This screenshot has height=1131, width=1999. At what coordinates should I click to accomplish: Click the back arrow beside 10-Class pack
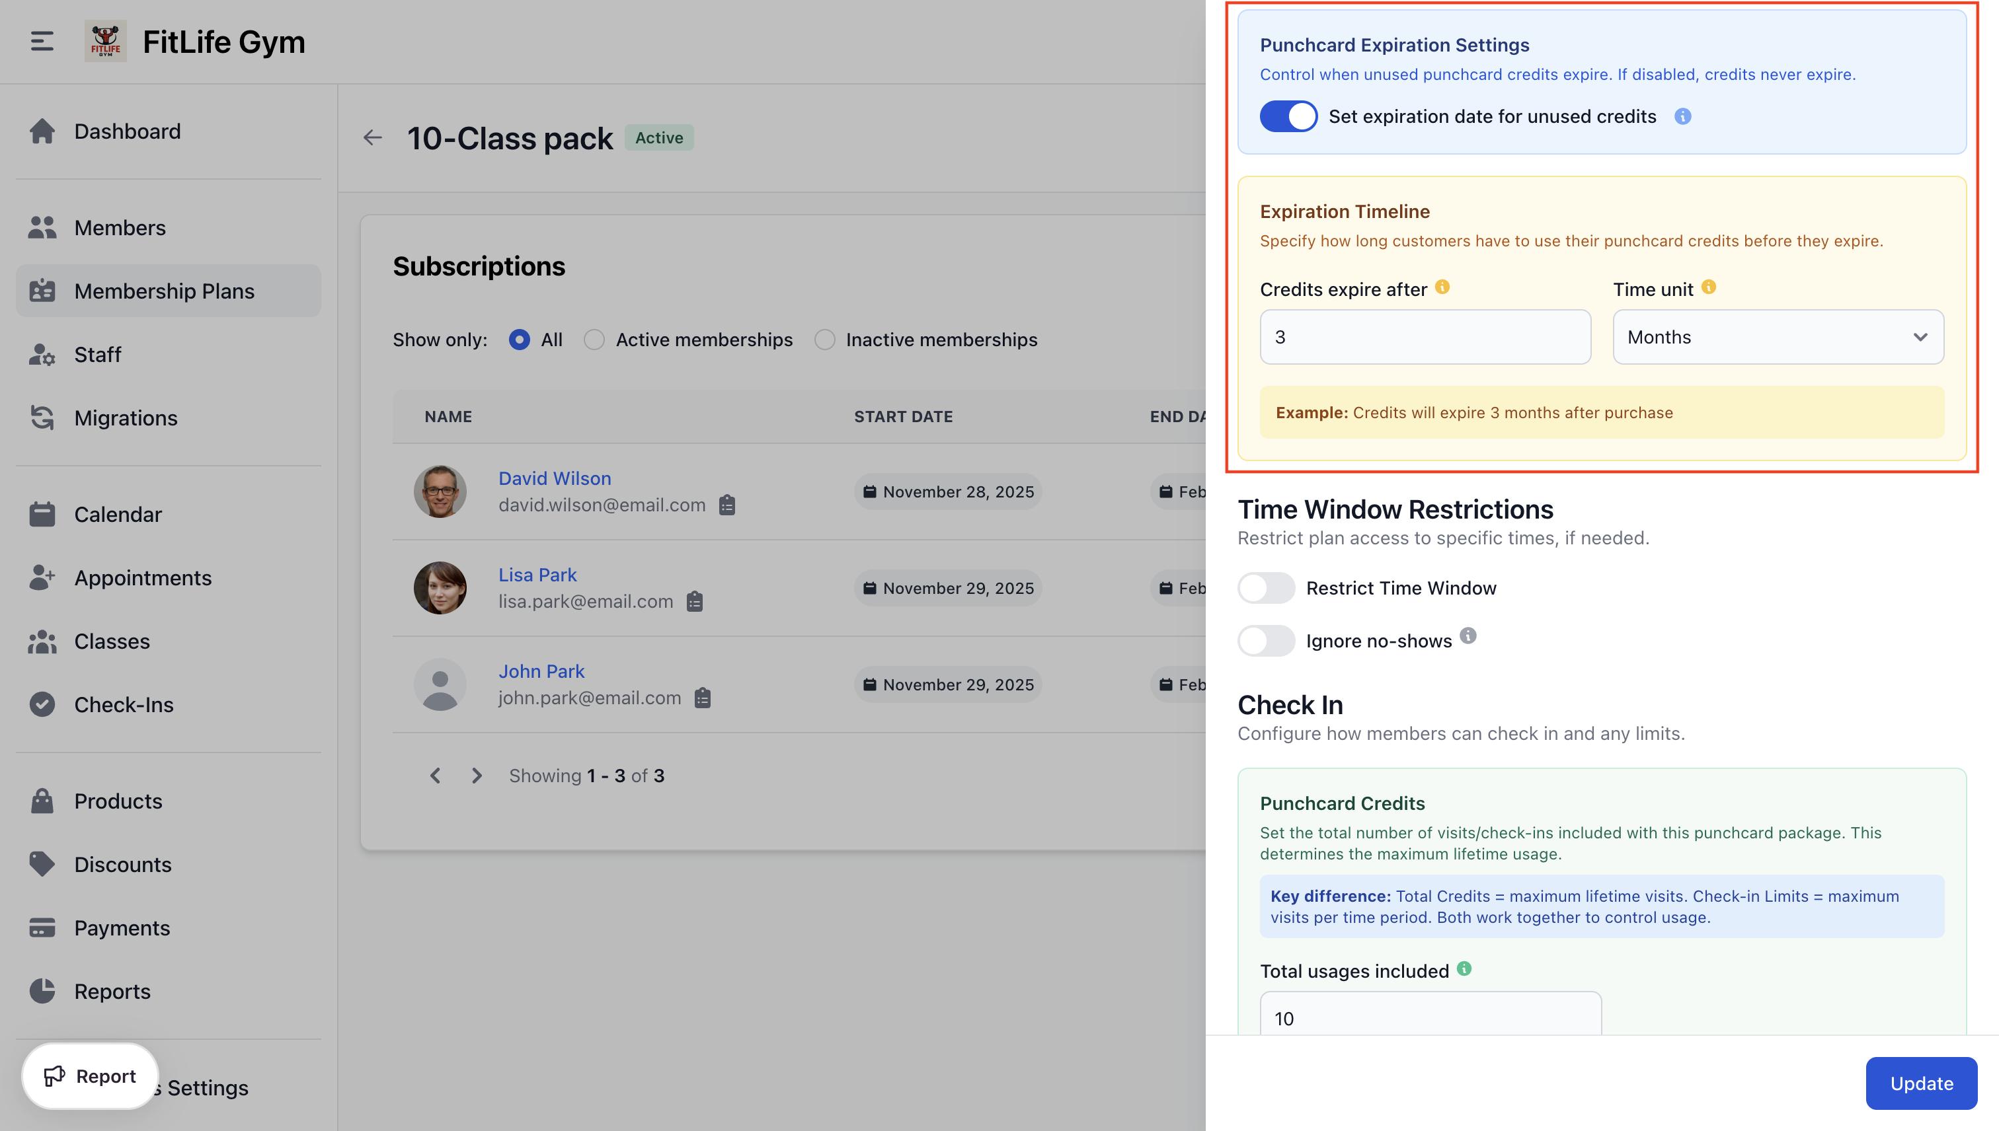click(x=373, y=138)
